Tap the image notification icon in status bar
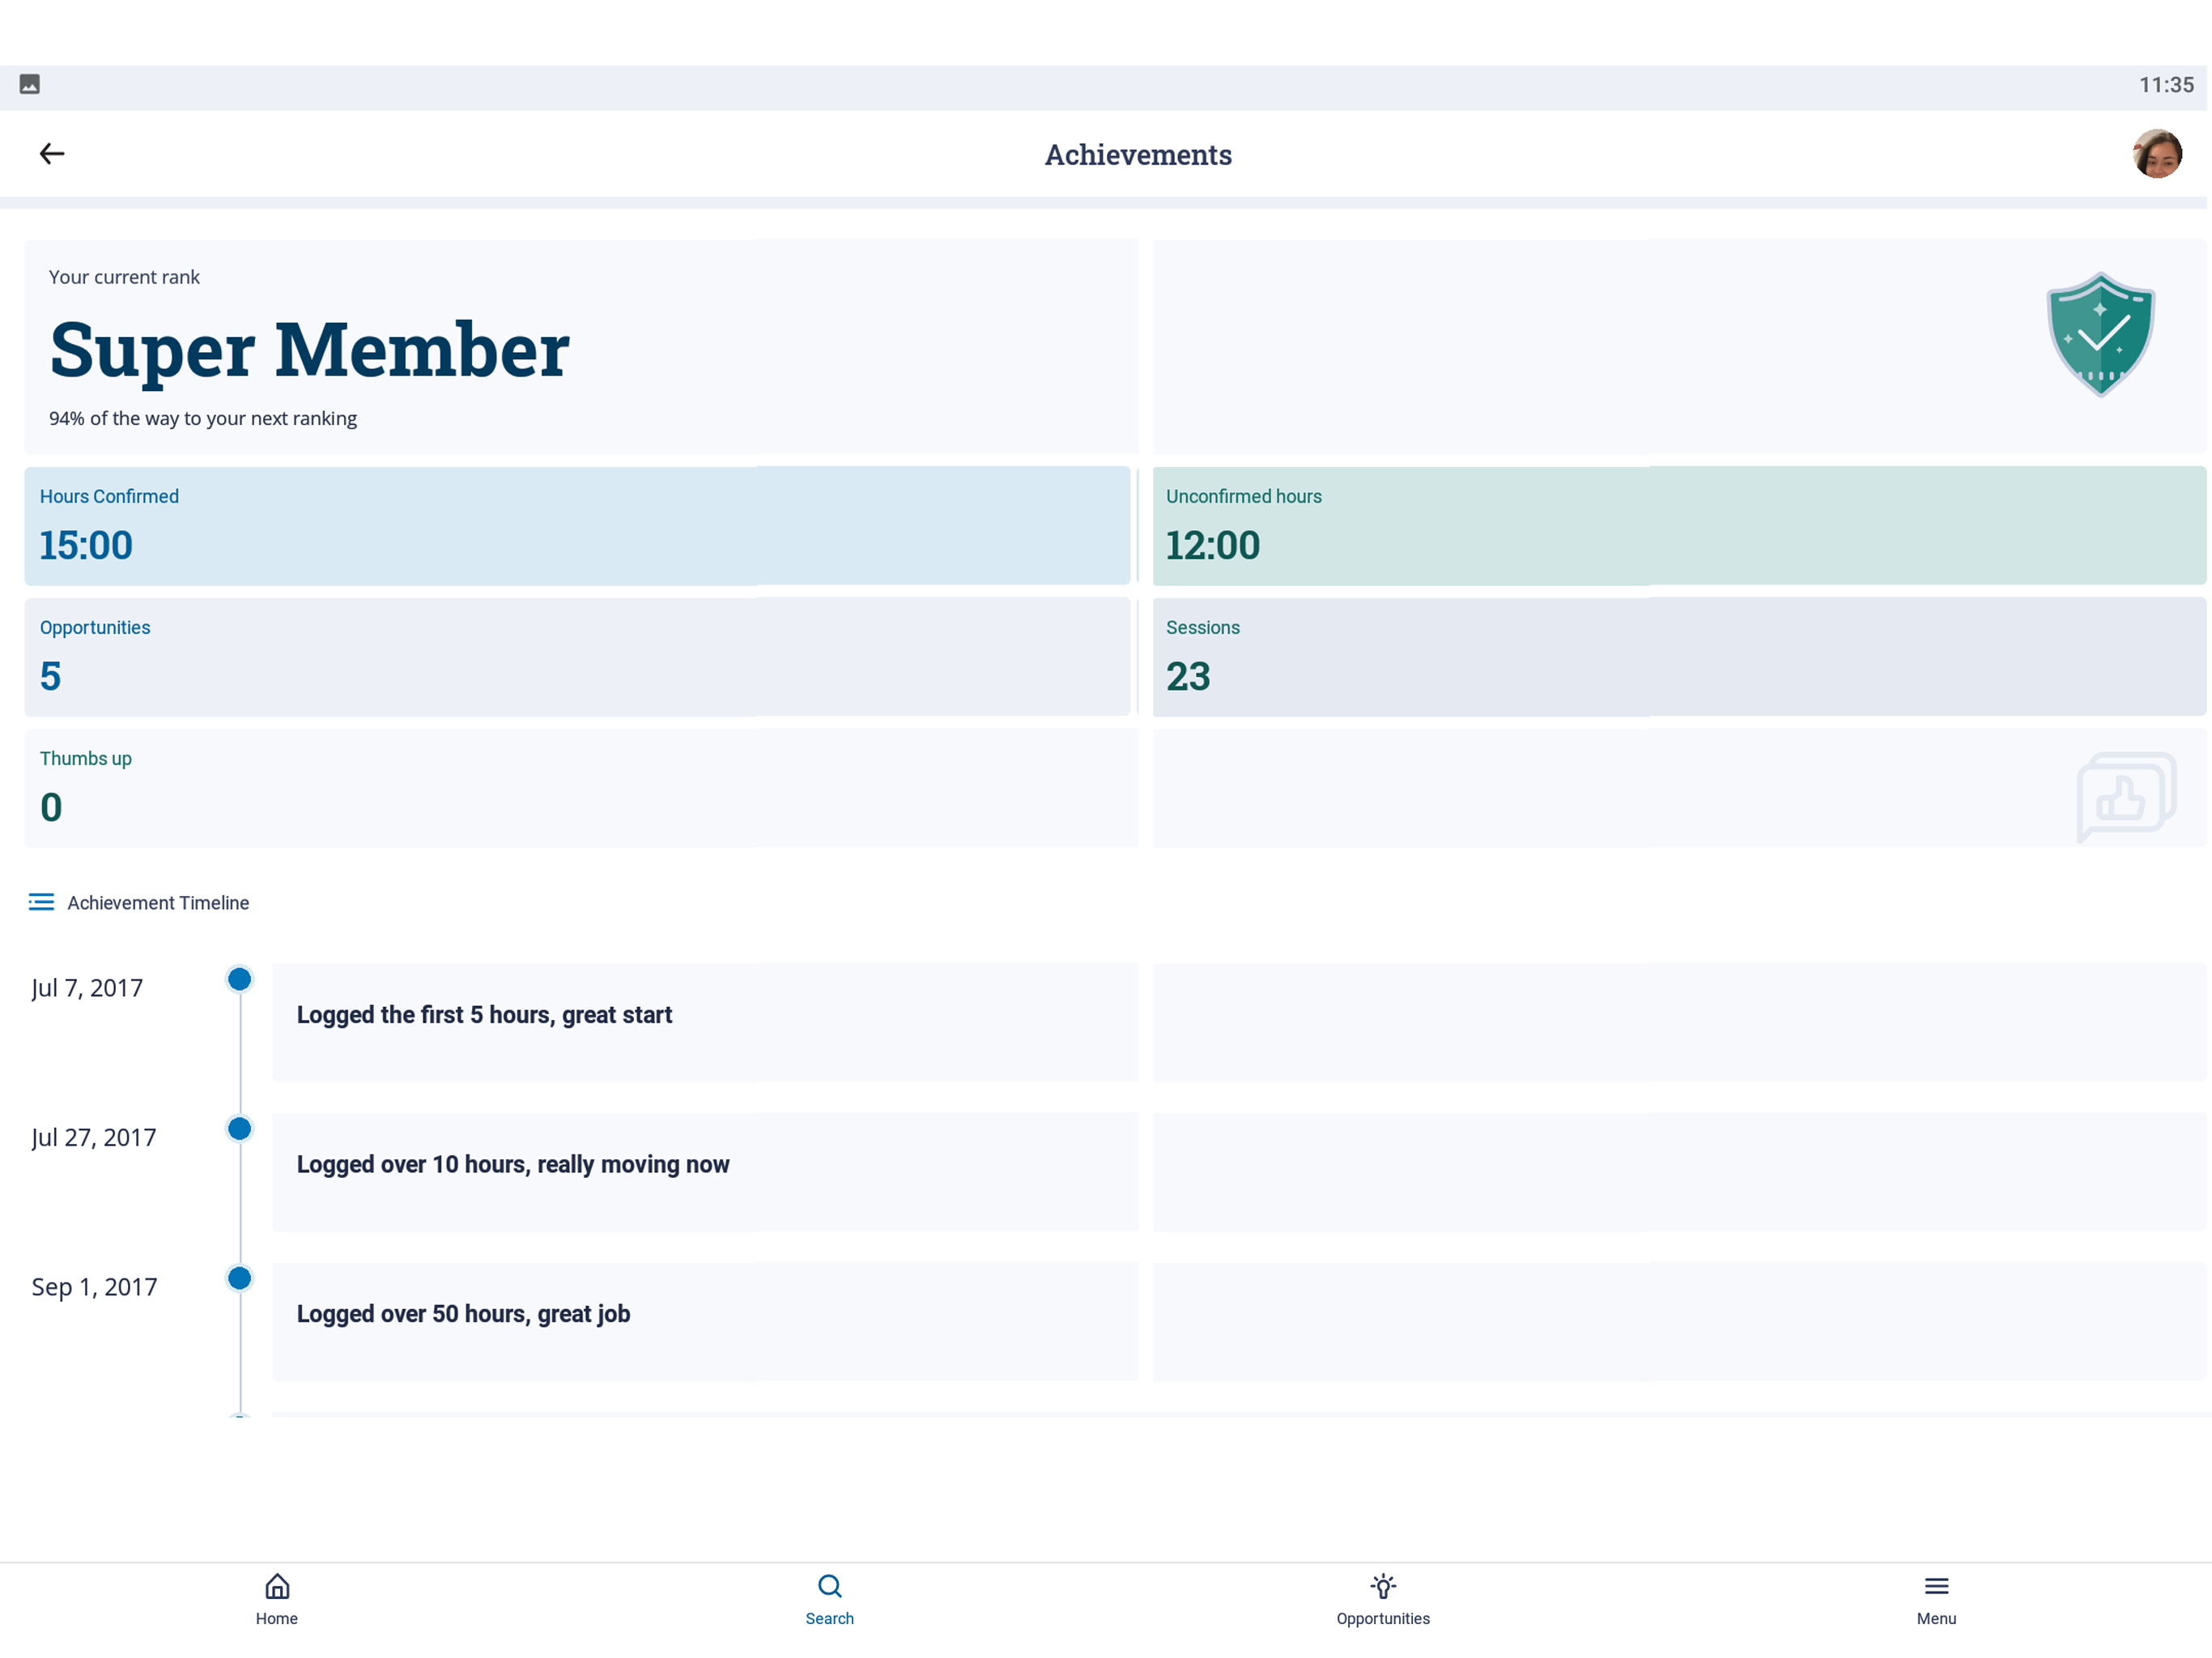Image resolution: width=2212 pixels, height=1658 pixels. point(30,84)
